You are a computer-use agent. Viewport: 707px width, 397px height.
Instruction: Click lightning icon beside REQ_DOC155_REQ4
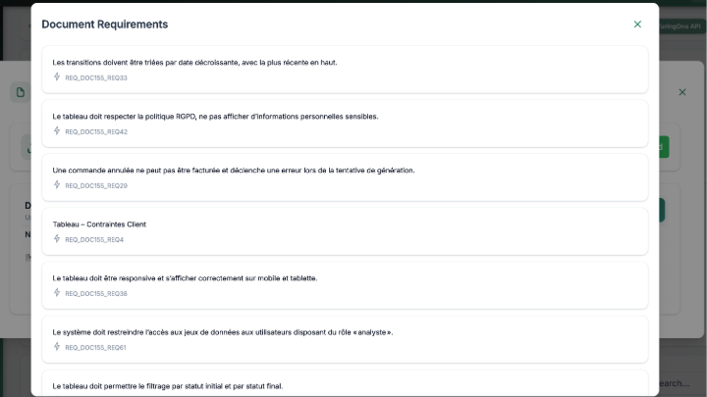pyautogui.click(x=57, y=238)
